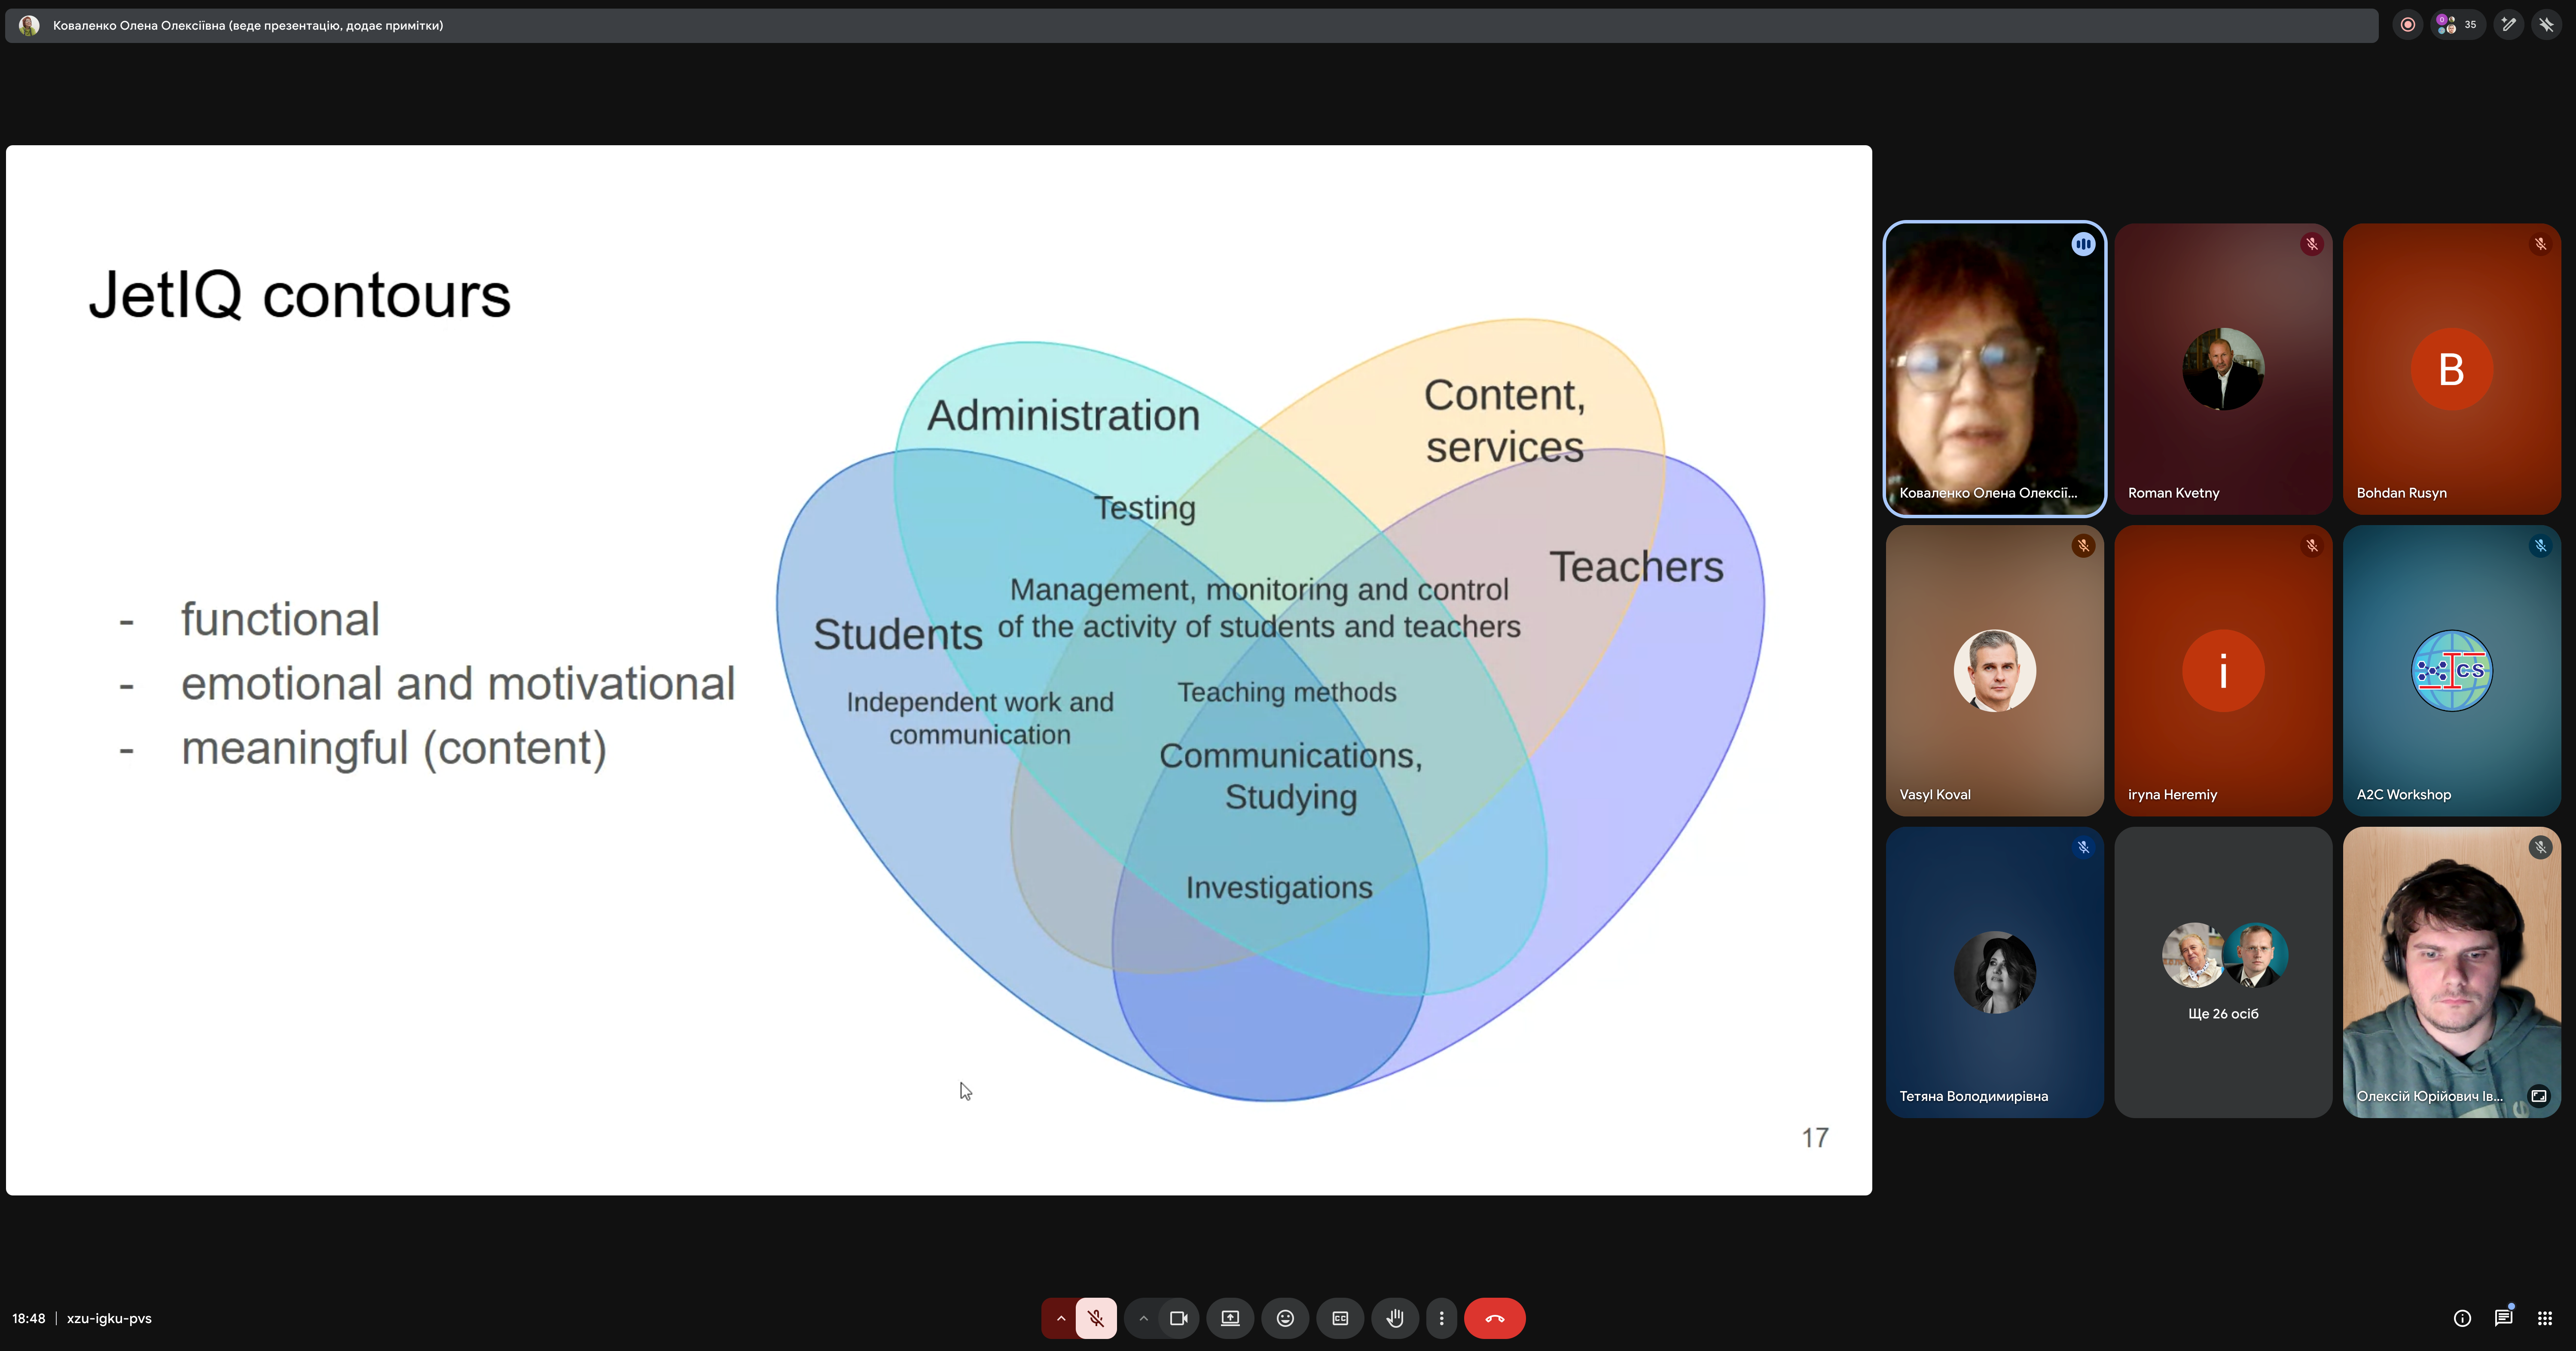Expand video settings chevron beside camera
2576x1351 pixels.
pyautogui.click(x=1143, y=1318)
